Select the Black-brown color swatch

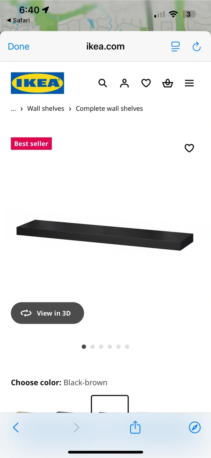110,404
